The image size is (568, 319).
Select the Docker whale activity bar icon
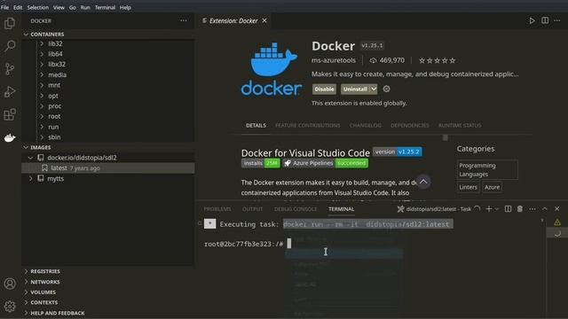[x=10, y=137]
